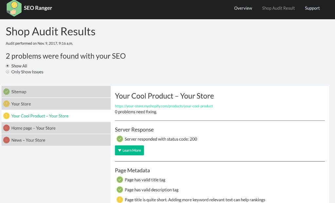Click the SEO Ranger hexagon logo
Image resolution: width=335 pixels, height=203 pixels.
14,8
